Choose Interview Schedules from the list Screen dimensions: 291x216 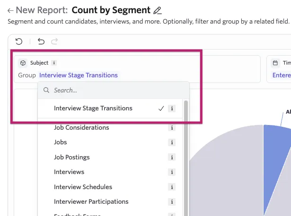(x=110, y=187)
